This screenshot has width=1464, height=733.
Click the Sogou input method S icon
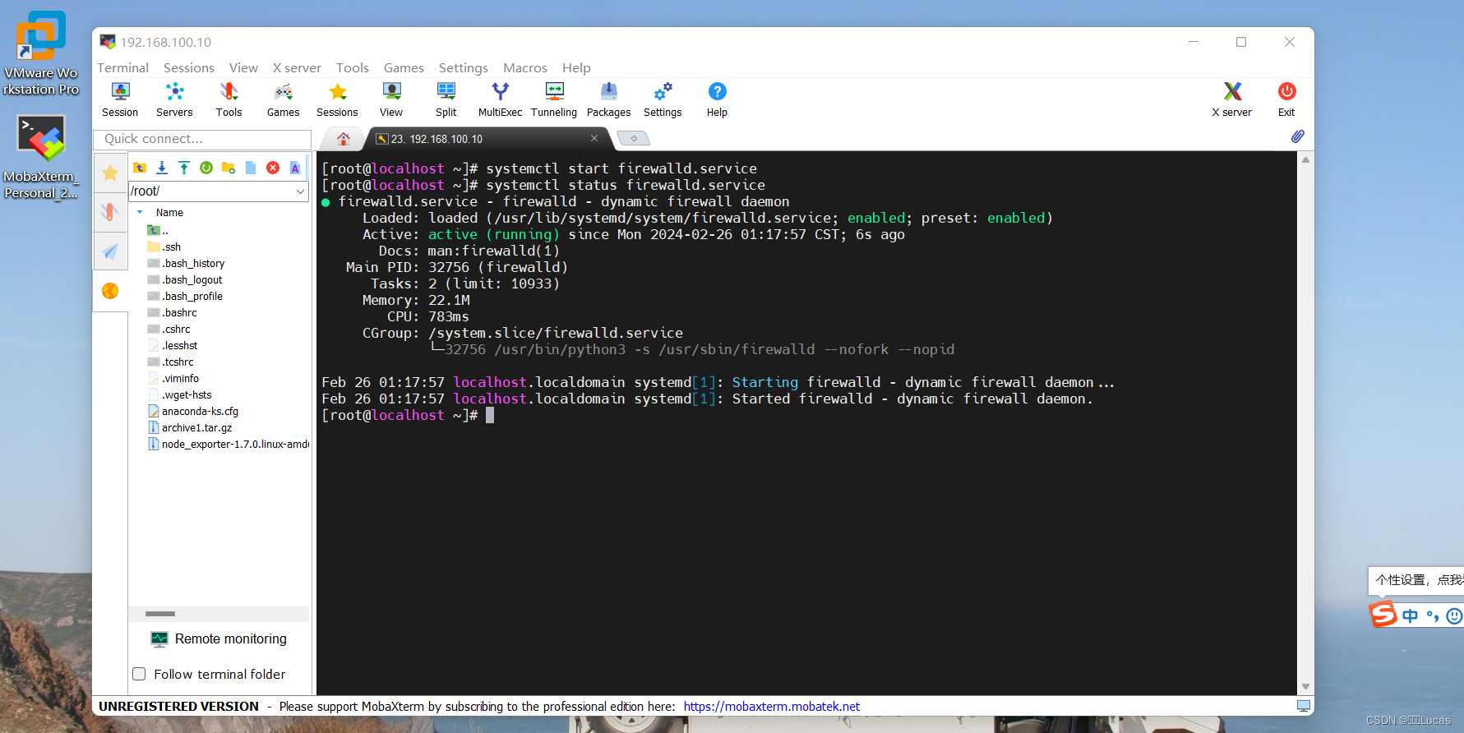click(1383, 615)
